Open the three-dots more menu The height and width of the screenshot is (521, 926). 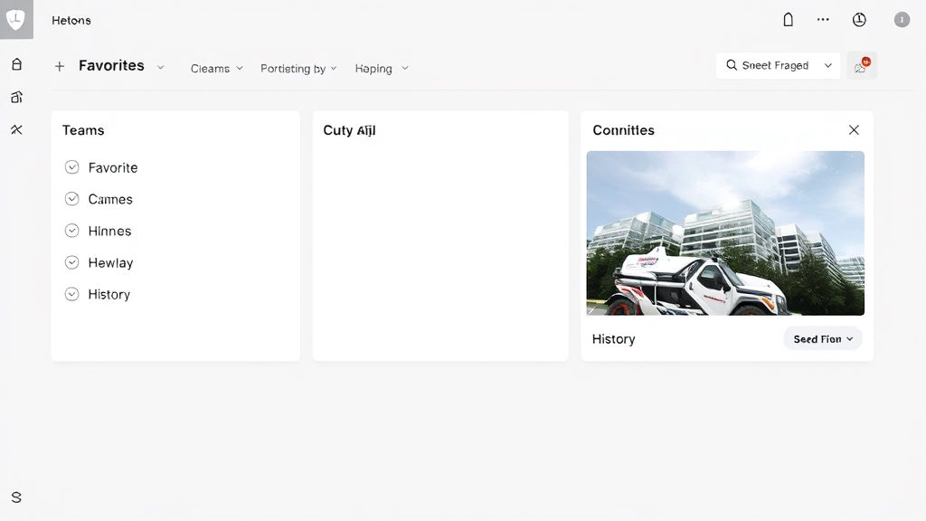click(x=823, y=20)
